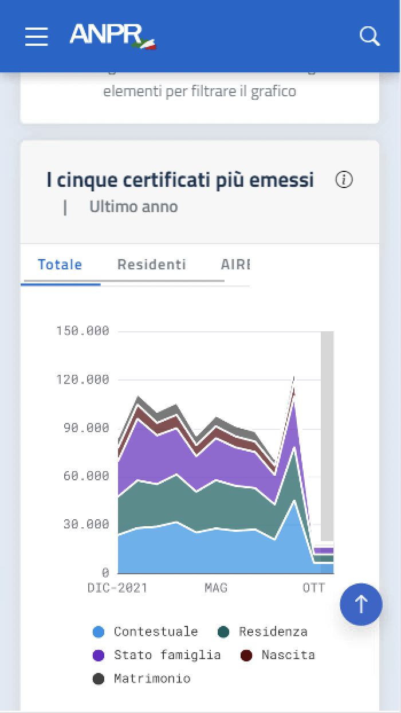Click the search magnifier icon

point(369,36)
